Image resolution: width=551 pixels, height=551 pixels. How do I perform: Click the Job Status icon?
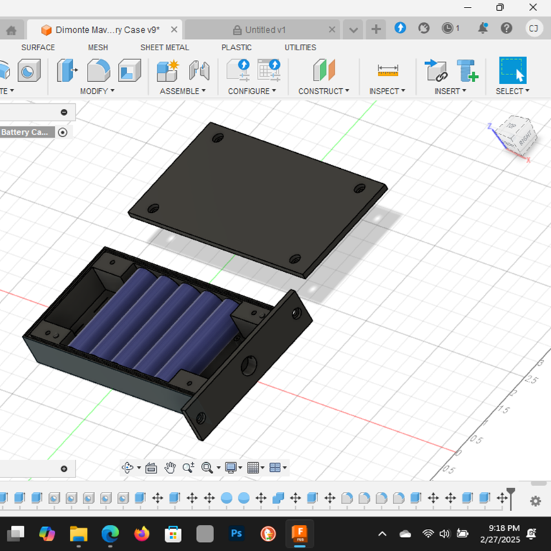tap(424, 28)
